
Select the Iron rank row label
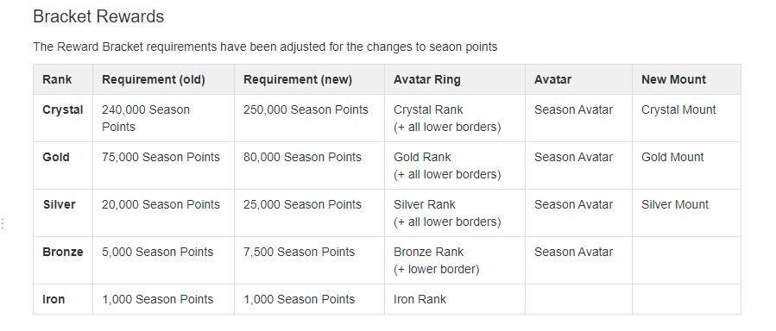[x=54, y=299]
